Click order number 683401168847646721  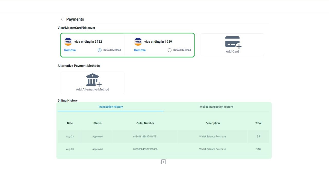click(145, 136)
